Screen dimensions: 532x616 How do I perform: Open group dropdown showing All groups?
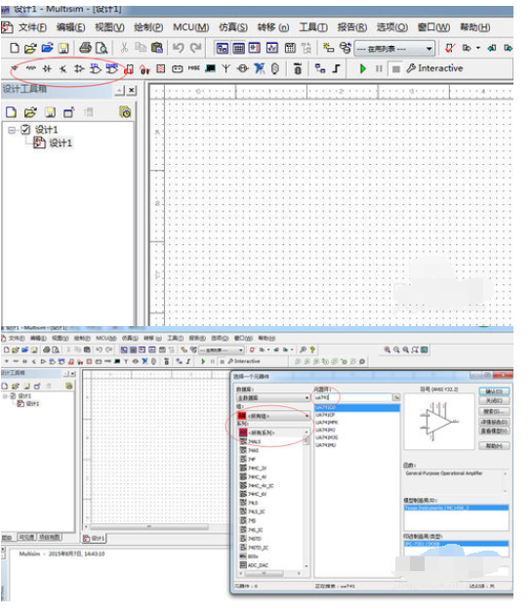click(x=273, y=415)
